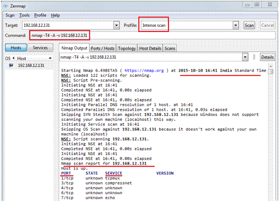Click the PORT column header text

pyautogui.click(x=66, y=173)
